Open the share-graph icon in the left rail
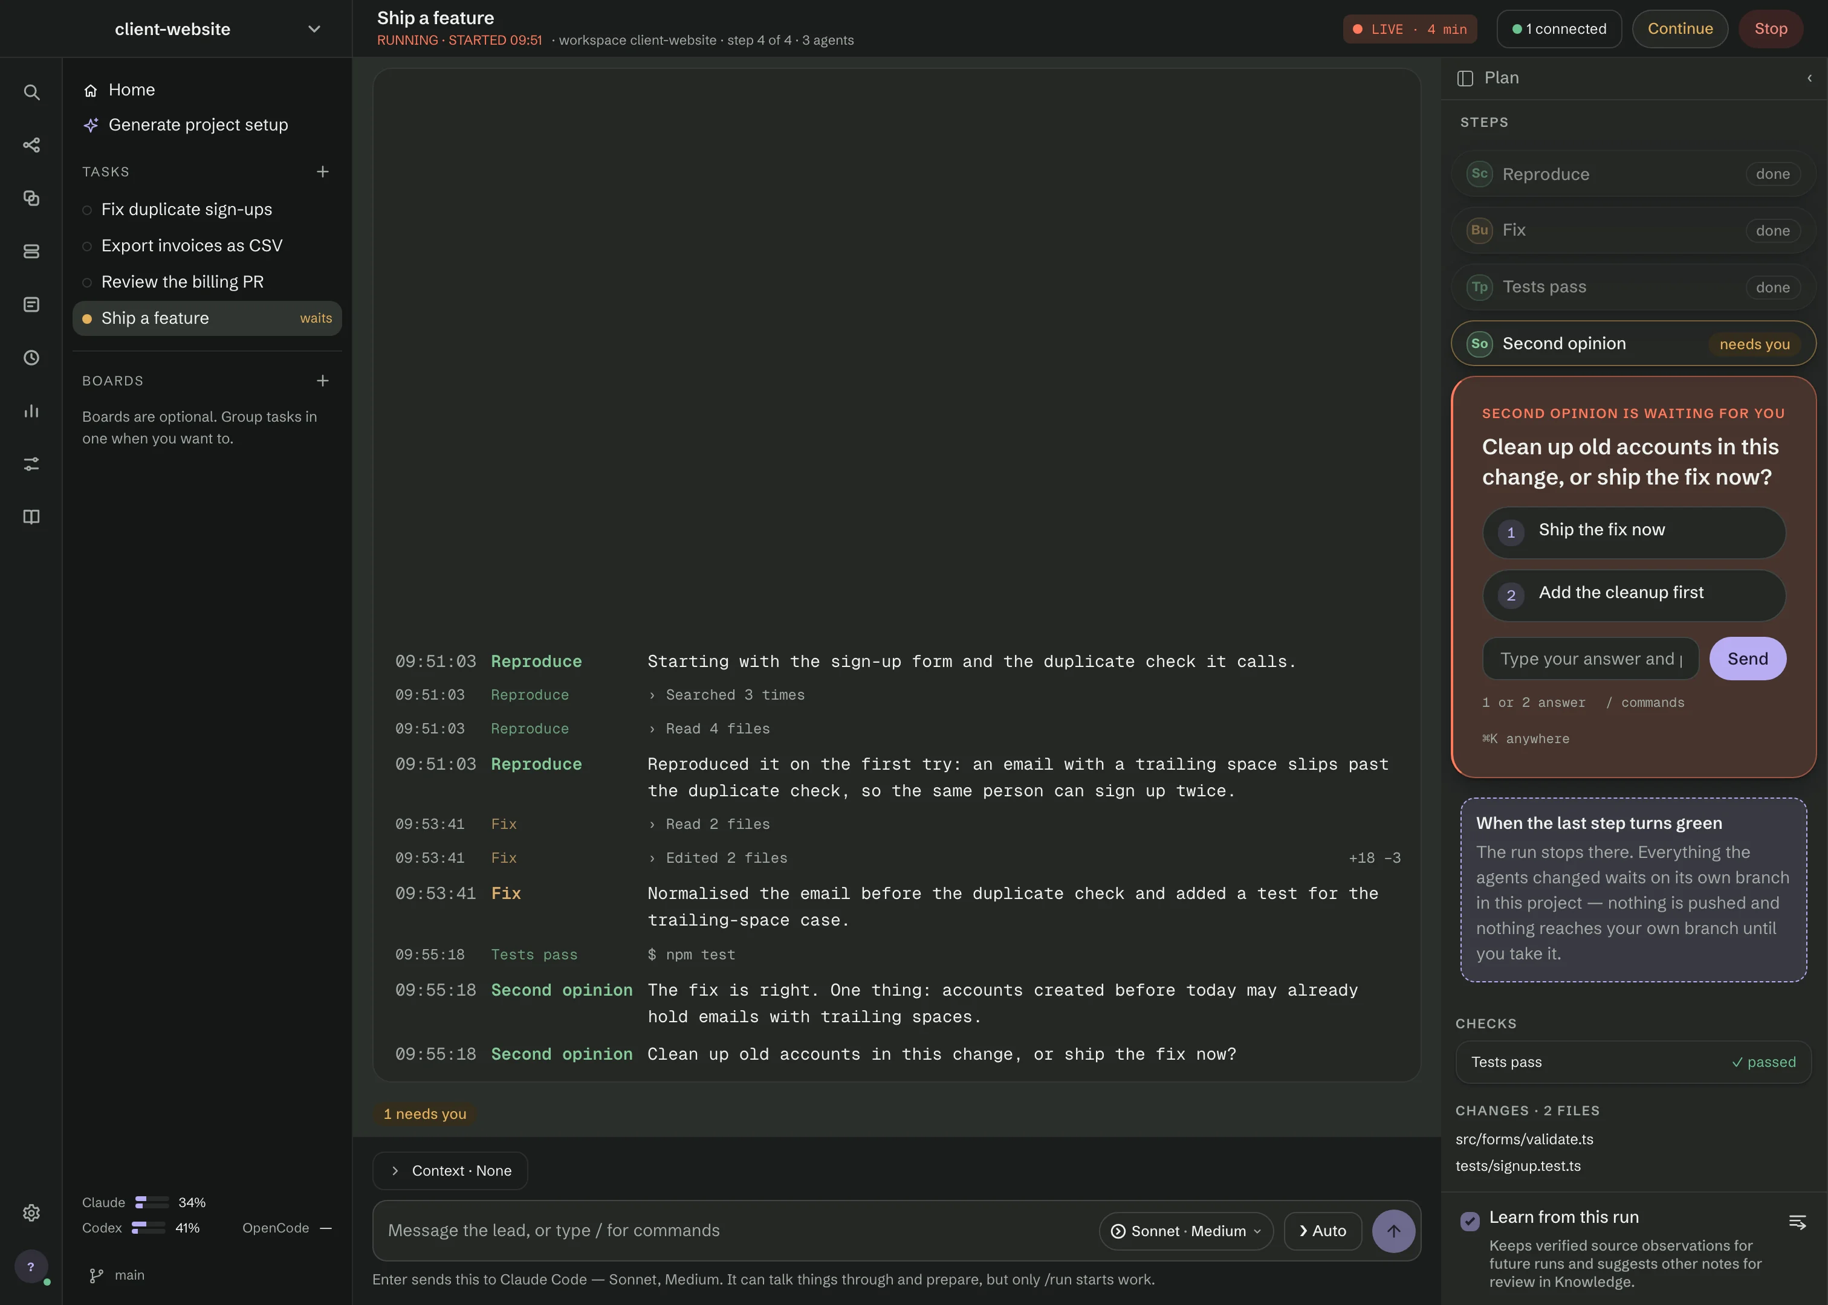1828x1305 pixels. 31,146
